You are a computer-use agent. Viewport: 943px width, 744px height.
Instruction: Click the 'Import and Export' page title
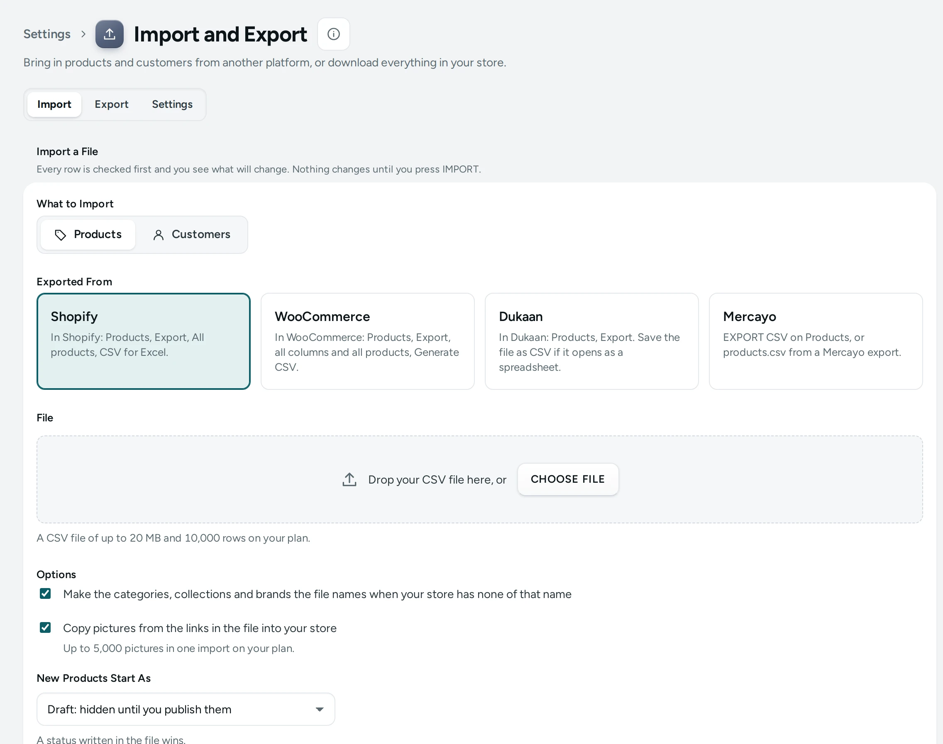point(220,34)
